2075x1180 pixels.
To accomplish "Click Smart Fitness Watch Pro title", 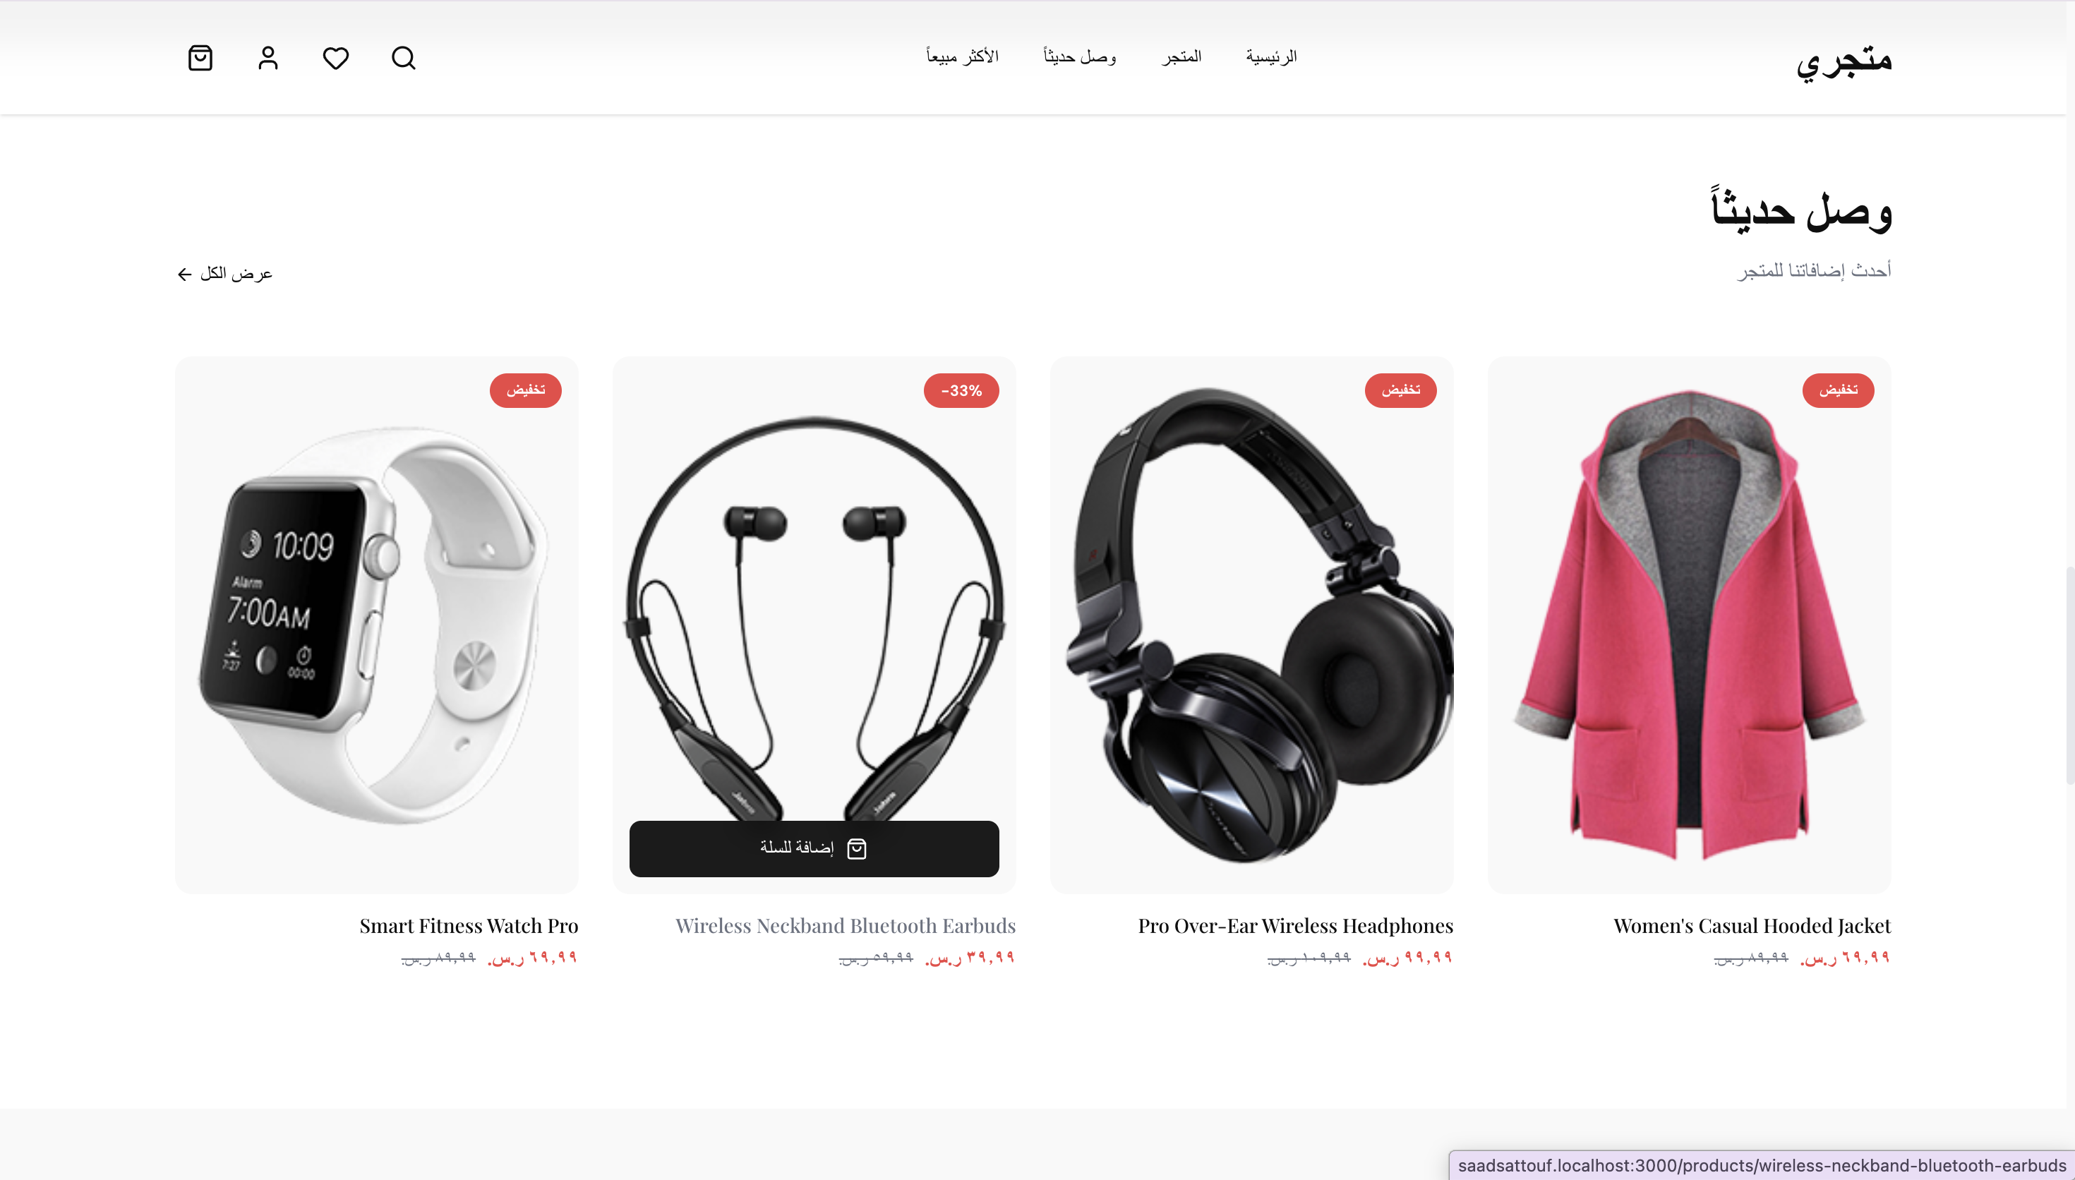I will coord(469,925).
